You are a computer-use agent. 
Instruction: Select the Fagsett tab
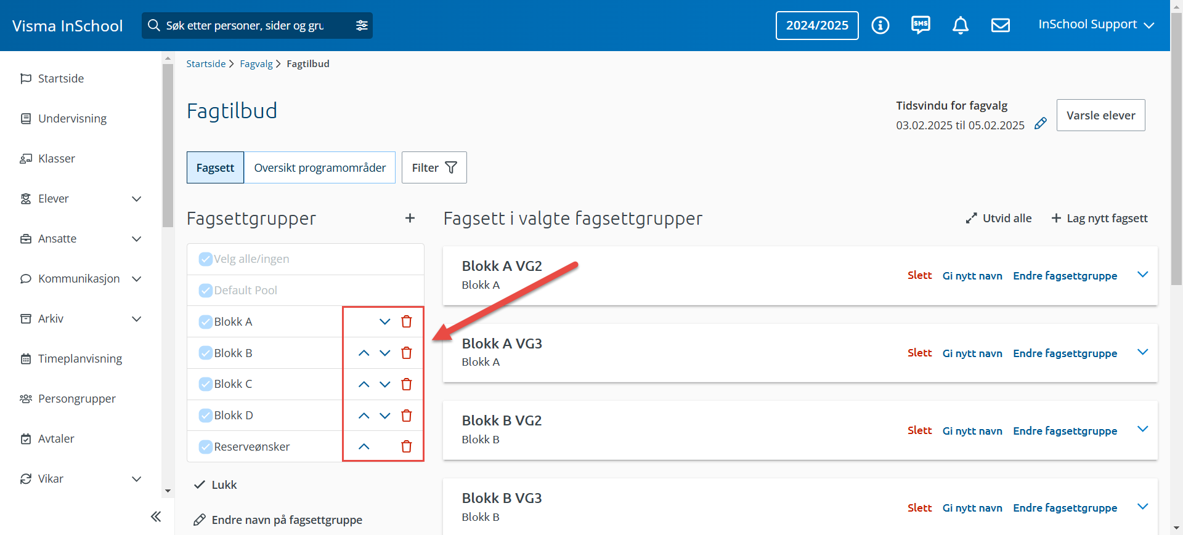[x=215, y=167]
